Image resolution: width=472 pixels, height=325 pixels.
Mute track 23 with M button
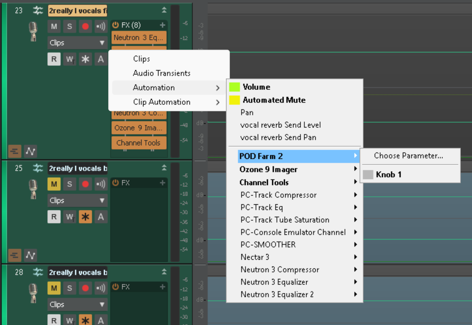pos(54,26)
